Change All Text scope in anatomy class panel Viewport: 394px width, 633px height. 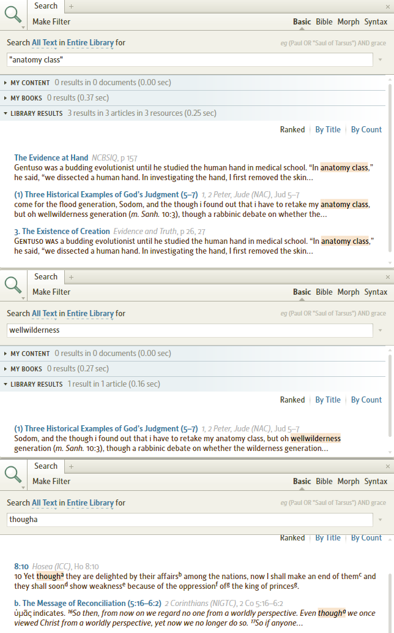pyautogui.click(x=44, y=43)
